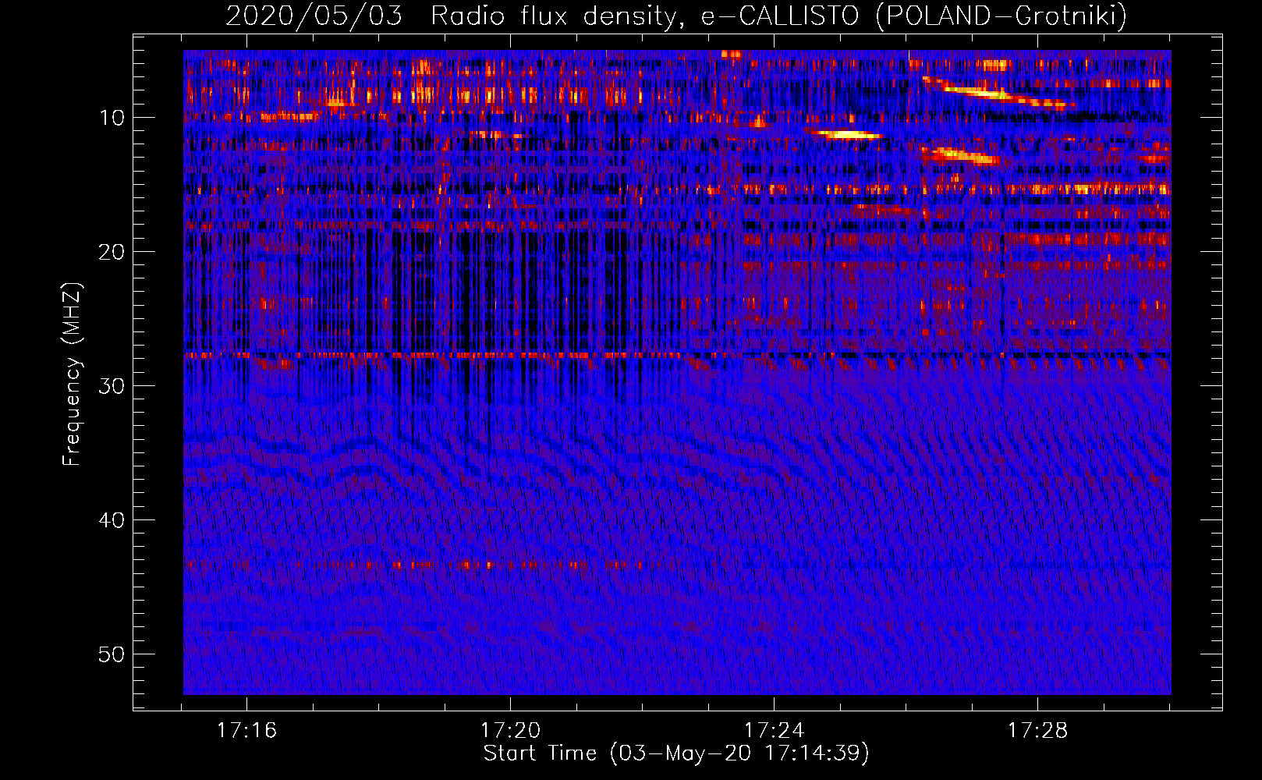Click the 50 MHz frequency tick label
Viewport: 1262px width, 780px height.
[x=112, y=654]
